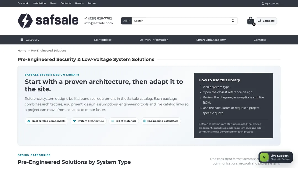Screen dimensions: 298x186
Task: Open Smart Link Academy menu item
Action: click(x=211, y=40)
